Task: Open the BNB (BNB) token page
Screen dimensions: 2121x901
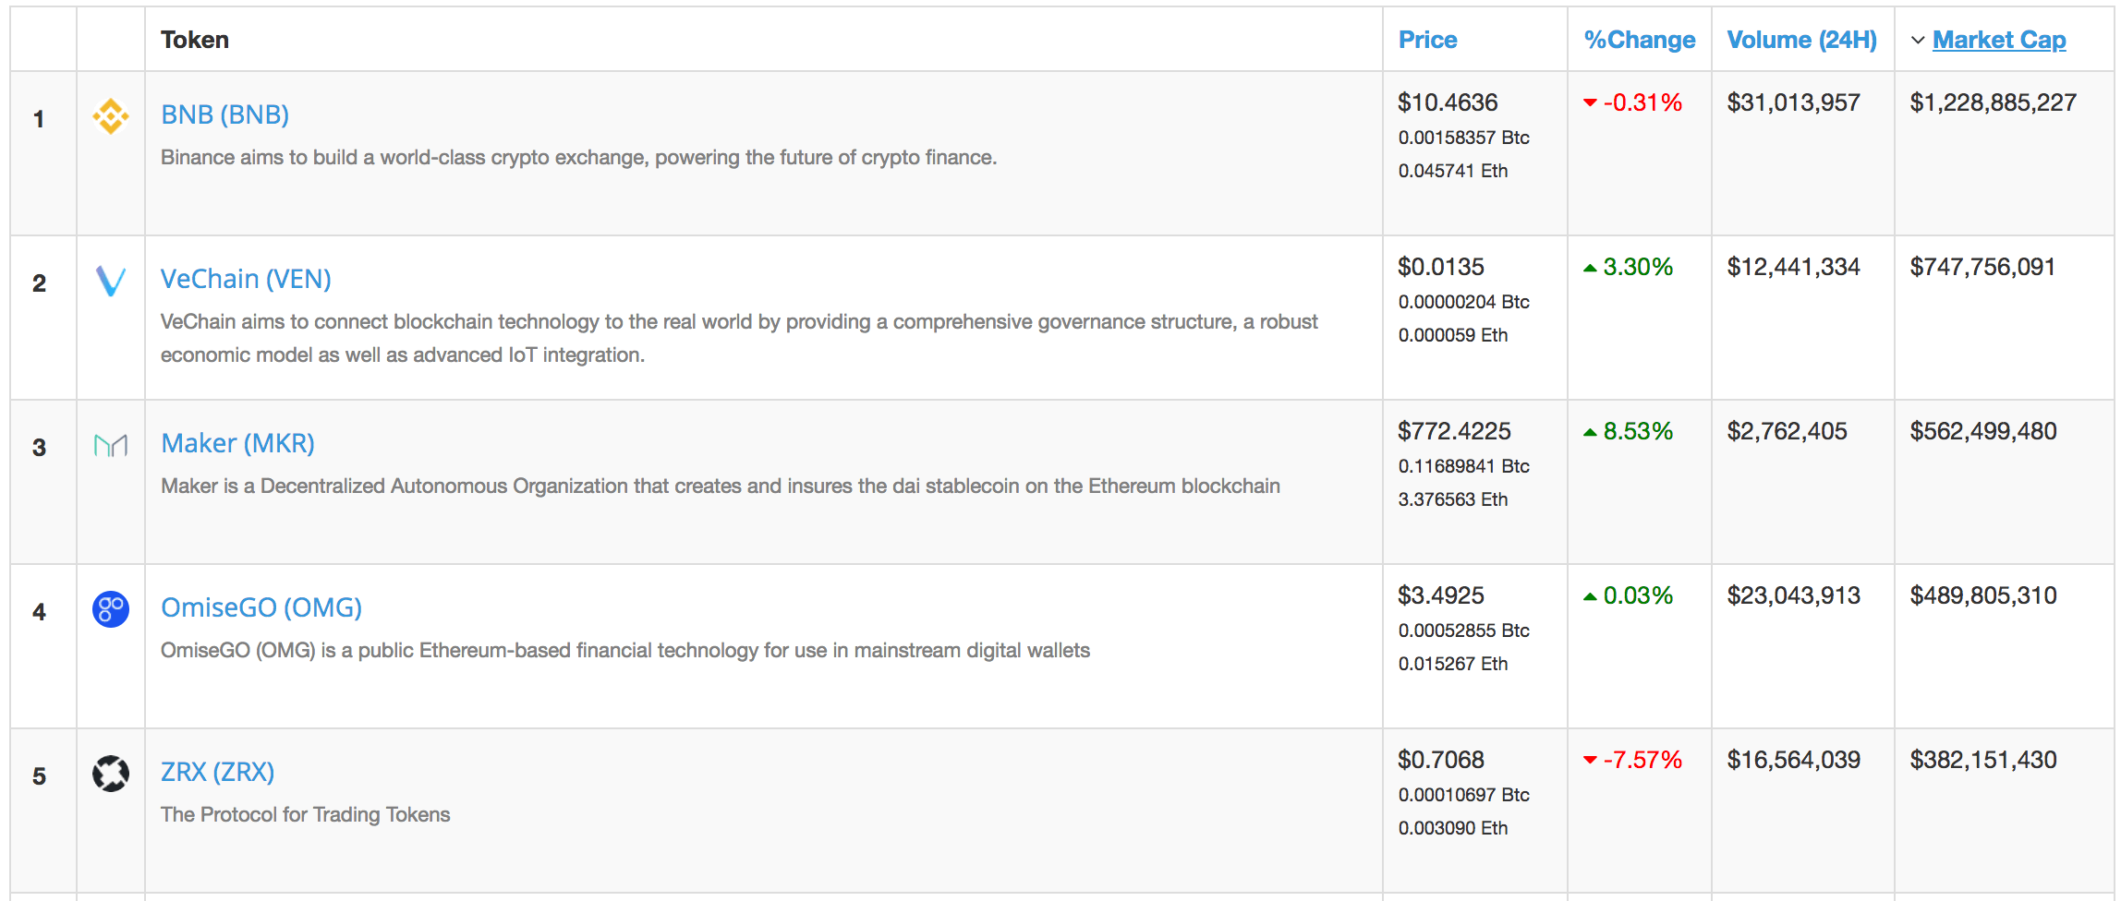Action: pyautogui.click(x=224, y=114)
